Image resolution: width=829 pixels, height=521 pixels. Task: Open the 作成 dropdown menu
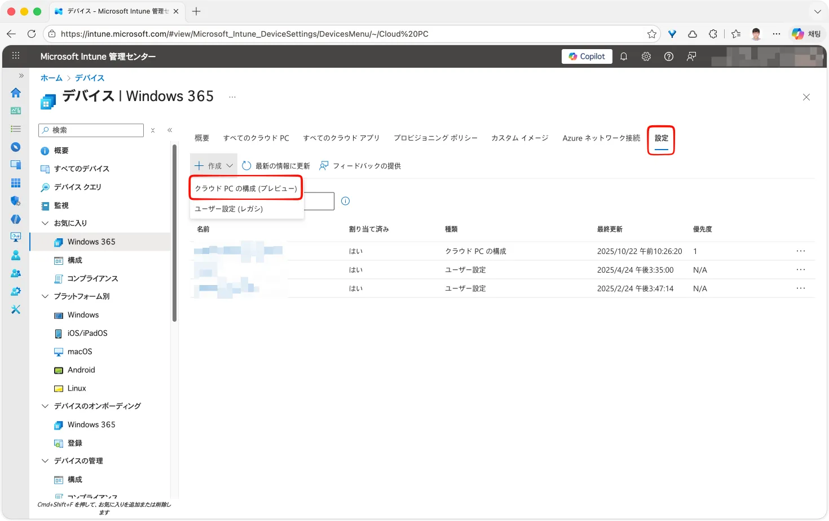[214, 166]
